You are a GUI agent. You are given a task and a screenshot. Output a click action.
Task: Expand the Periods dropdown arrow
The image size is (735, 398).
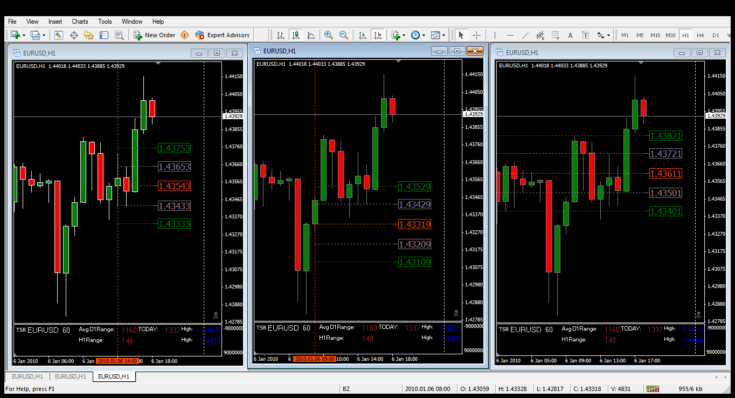click(x=424, y=35)
